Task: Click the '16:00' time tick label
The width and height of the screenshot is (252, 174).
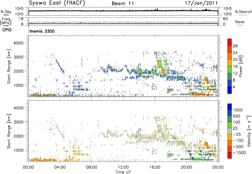Action: pos(155,167)
